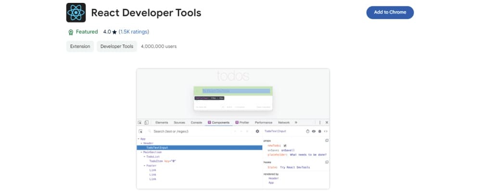The width and height of the screenshot is (481, 192).
Task: Open the Console tab
Action: (x=196, y=122)
